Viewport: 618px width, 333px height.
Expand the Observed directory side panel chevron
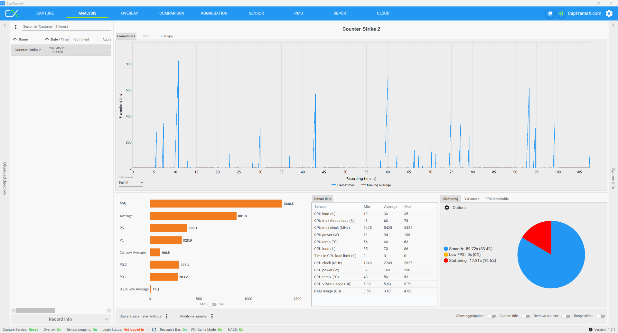5,25
